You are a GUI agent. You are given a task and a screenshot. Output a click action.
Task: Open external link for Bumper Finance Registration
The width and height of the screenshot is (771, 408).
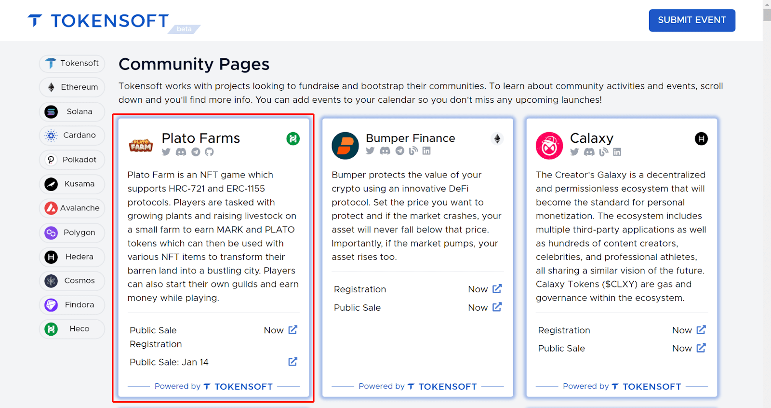pyautogui.click(x=497, y=289)
